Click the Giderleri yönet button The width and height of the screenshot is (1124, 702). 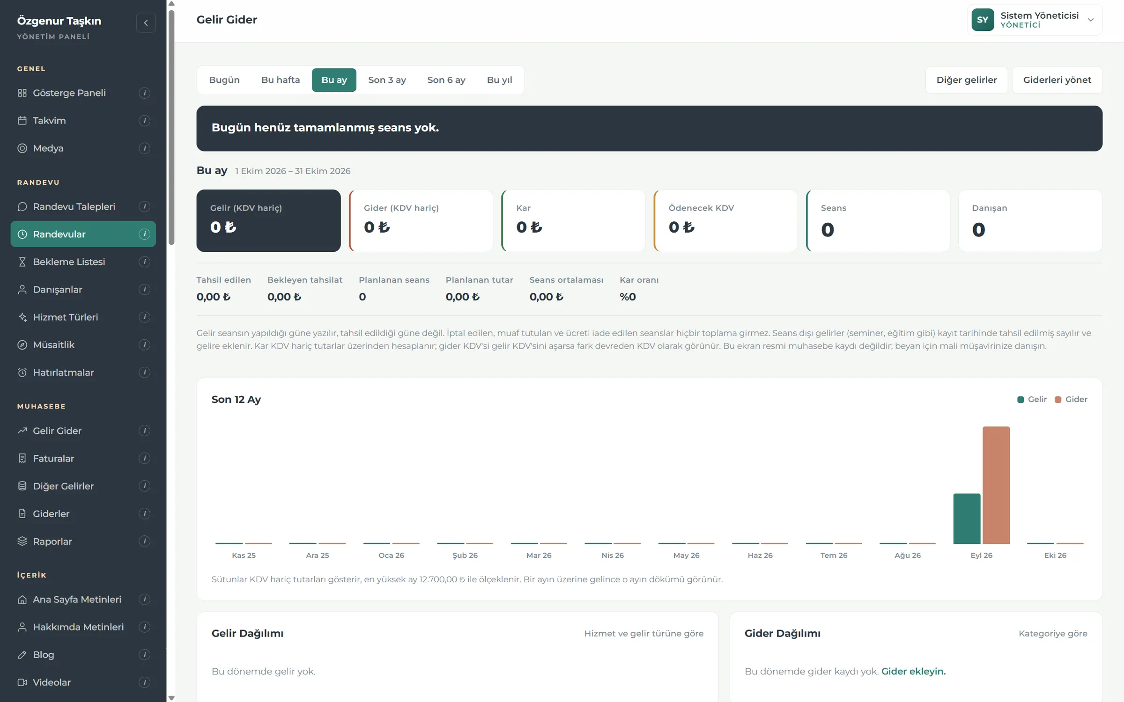[1057, 80]
